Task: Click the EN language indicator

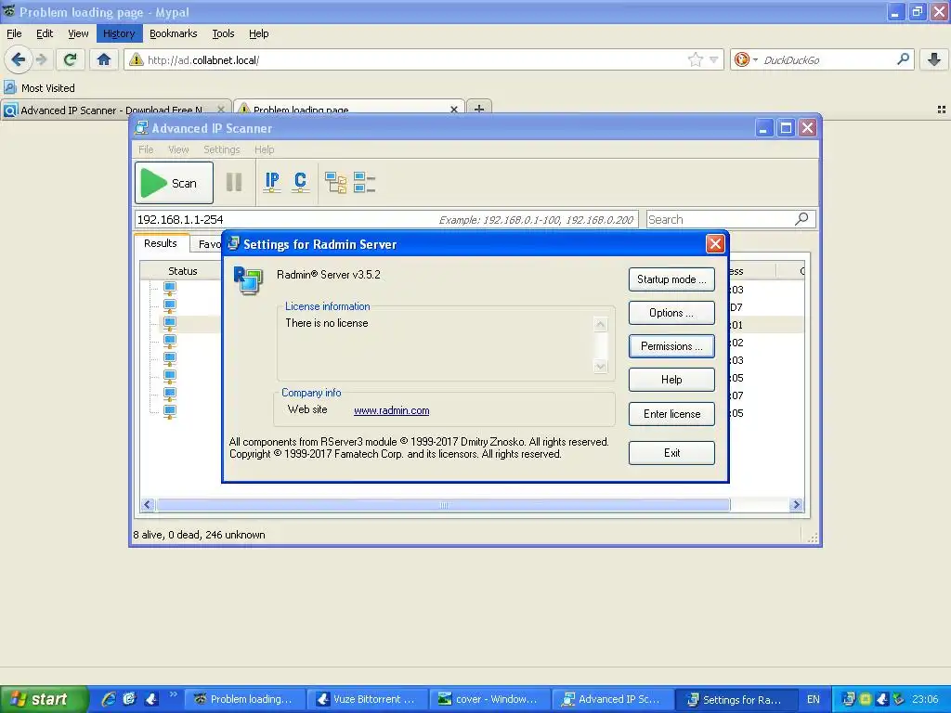Action: coord(814,699)
